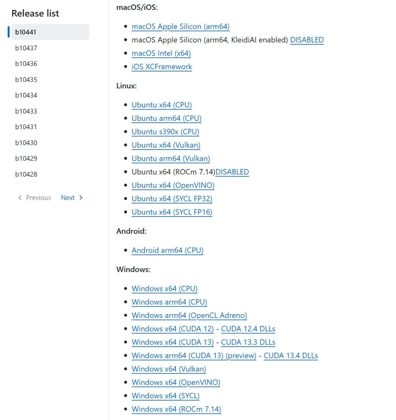This screenshot has width=396, height=420.
Task: Download Ubuntu x64 (OpenVINO) build
Action: click(x=173, y=185)
